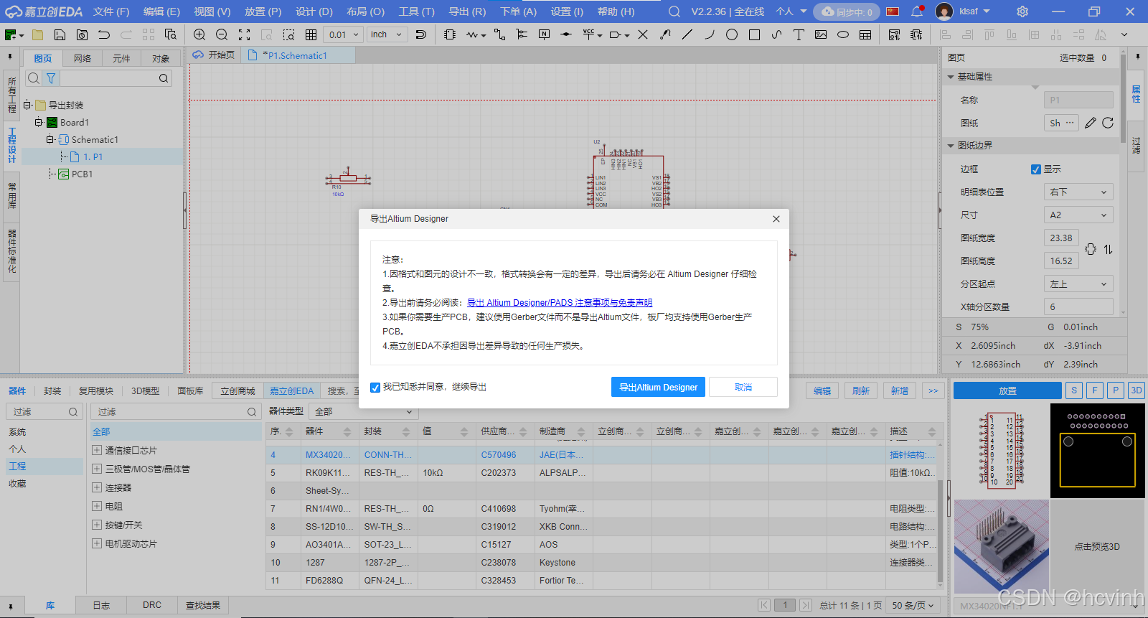This screenshot has width=1148, height=618.
Task: Select the Table insert tool
Action: (865, 34)
